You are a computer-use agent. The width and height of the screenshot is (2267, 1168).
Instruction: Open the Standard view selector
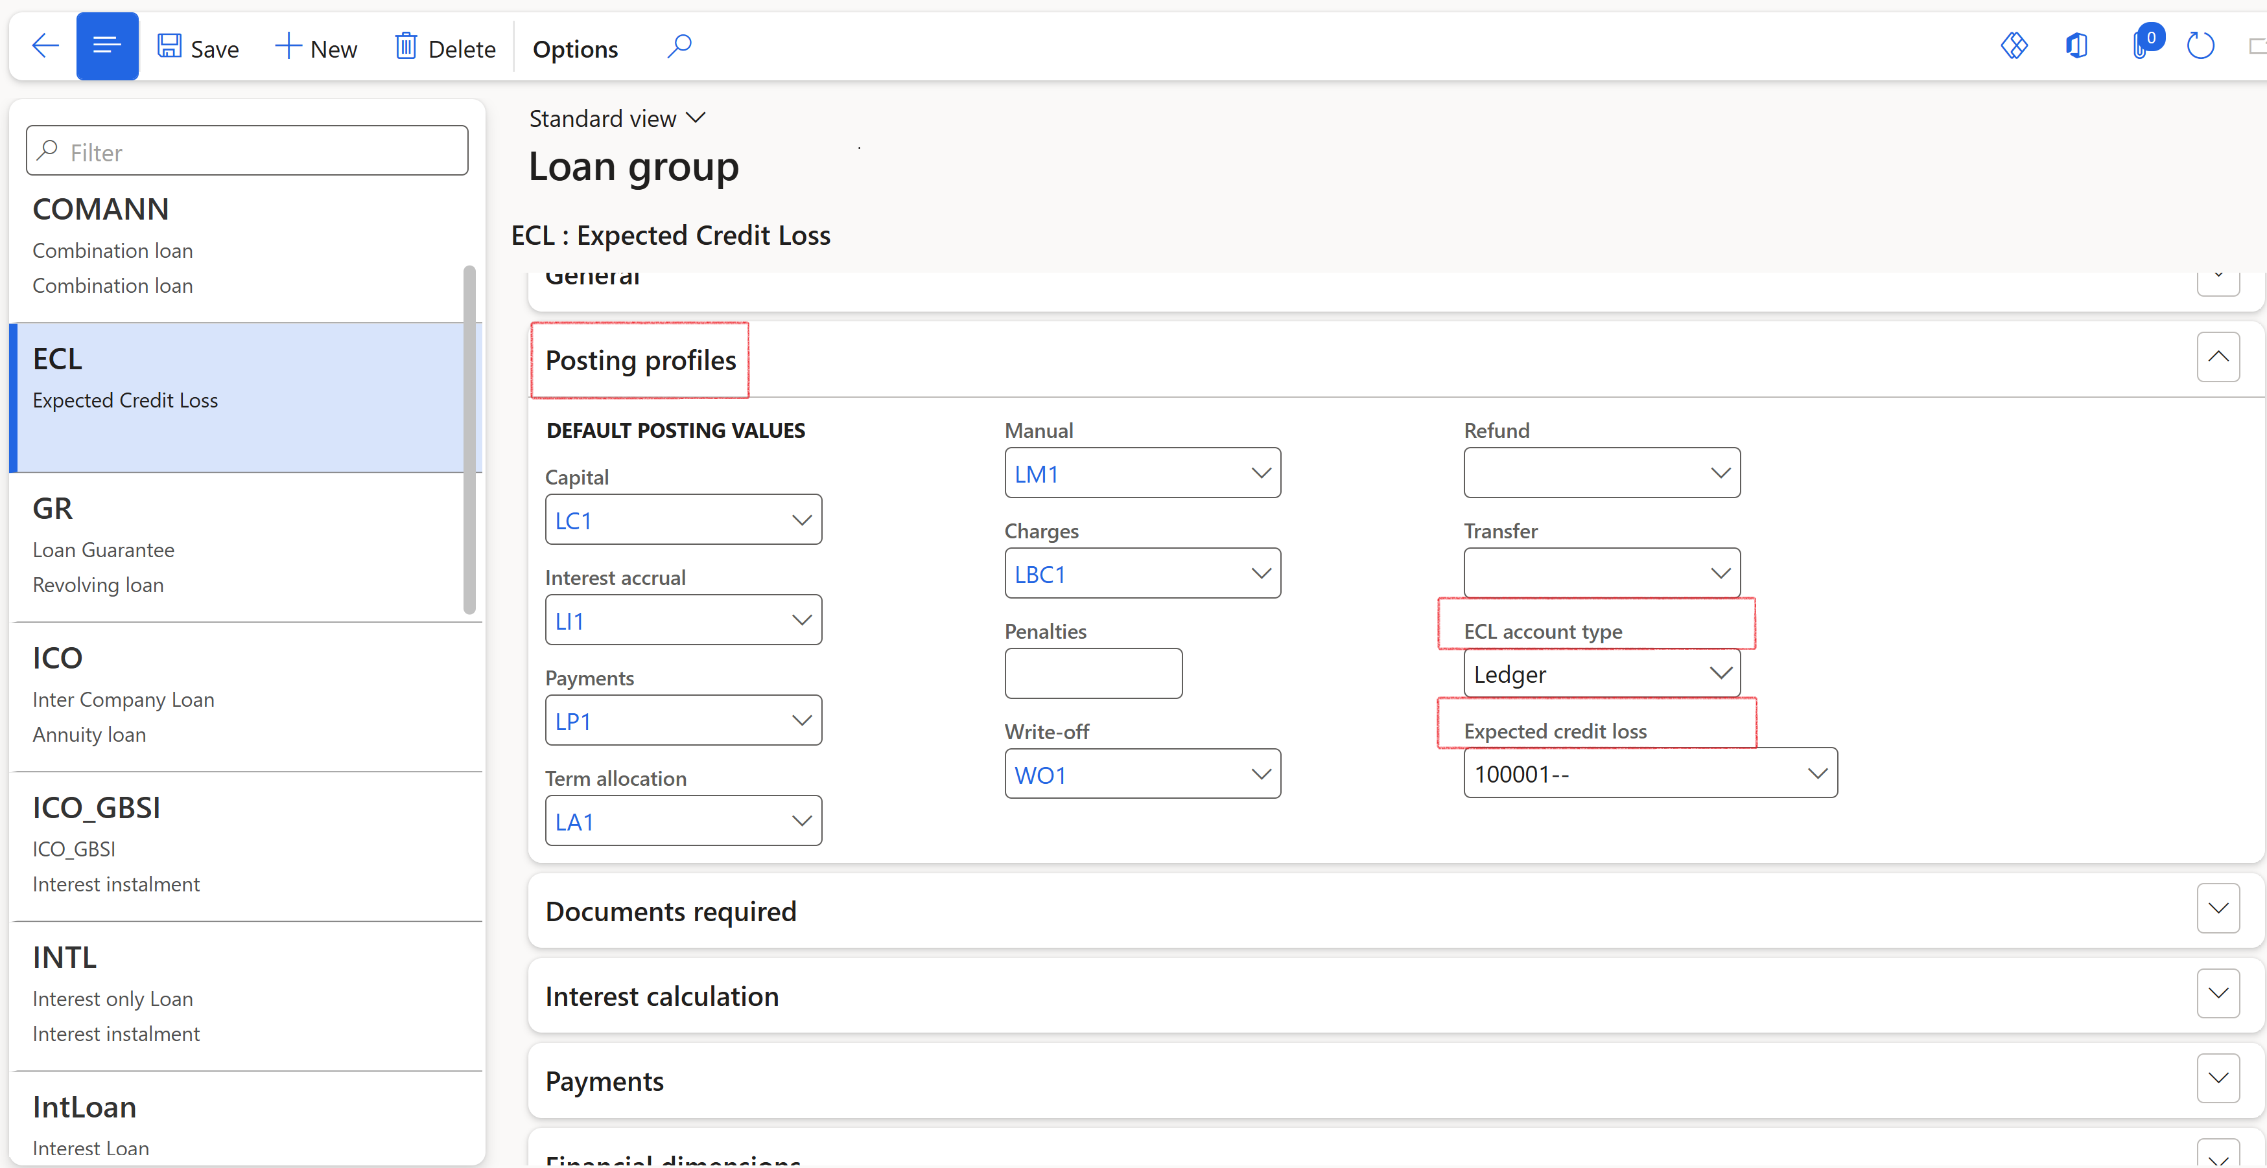tap(617, 119)
